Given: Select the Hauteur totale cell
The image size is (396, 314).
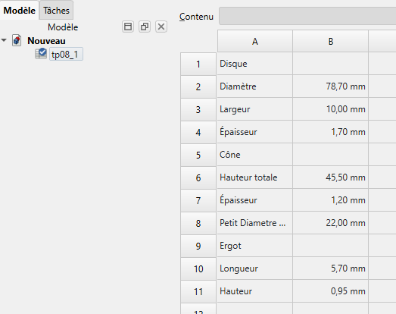Looking at the screenshot, I should tap(255, 177).
